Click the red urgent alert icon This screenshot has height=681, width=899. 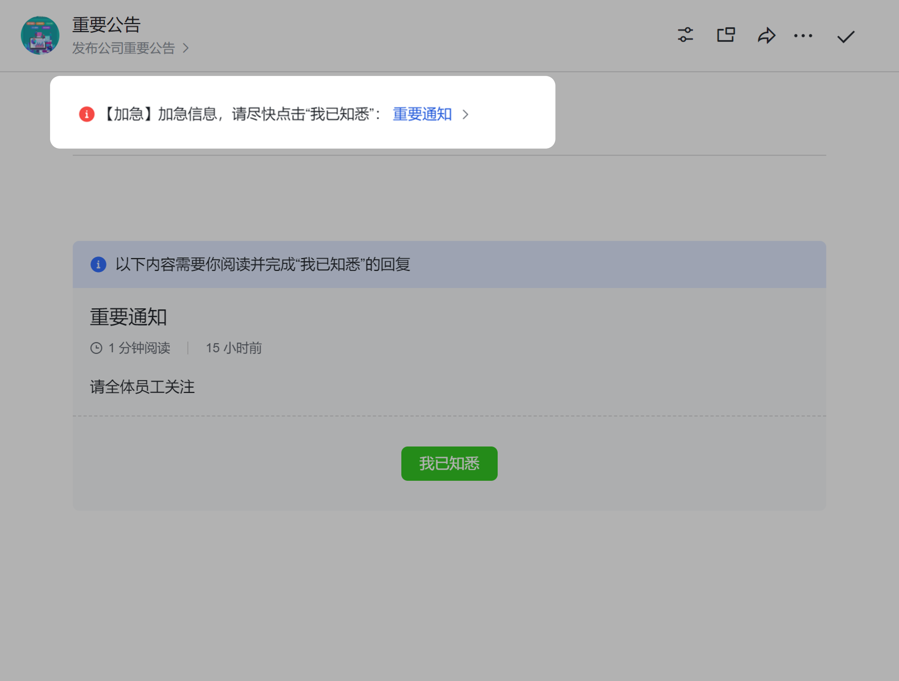[87, 114]
